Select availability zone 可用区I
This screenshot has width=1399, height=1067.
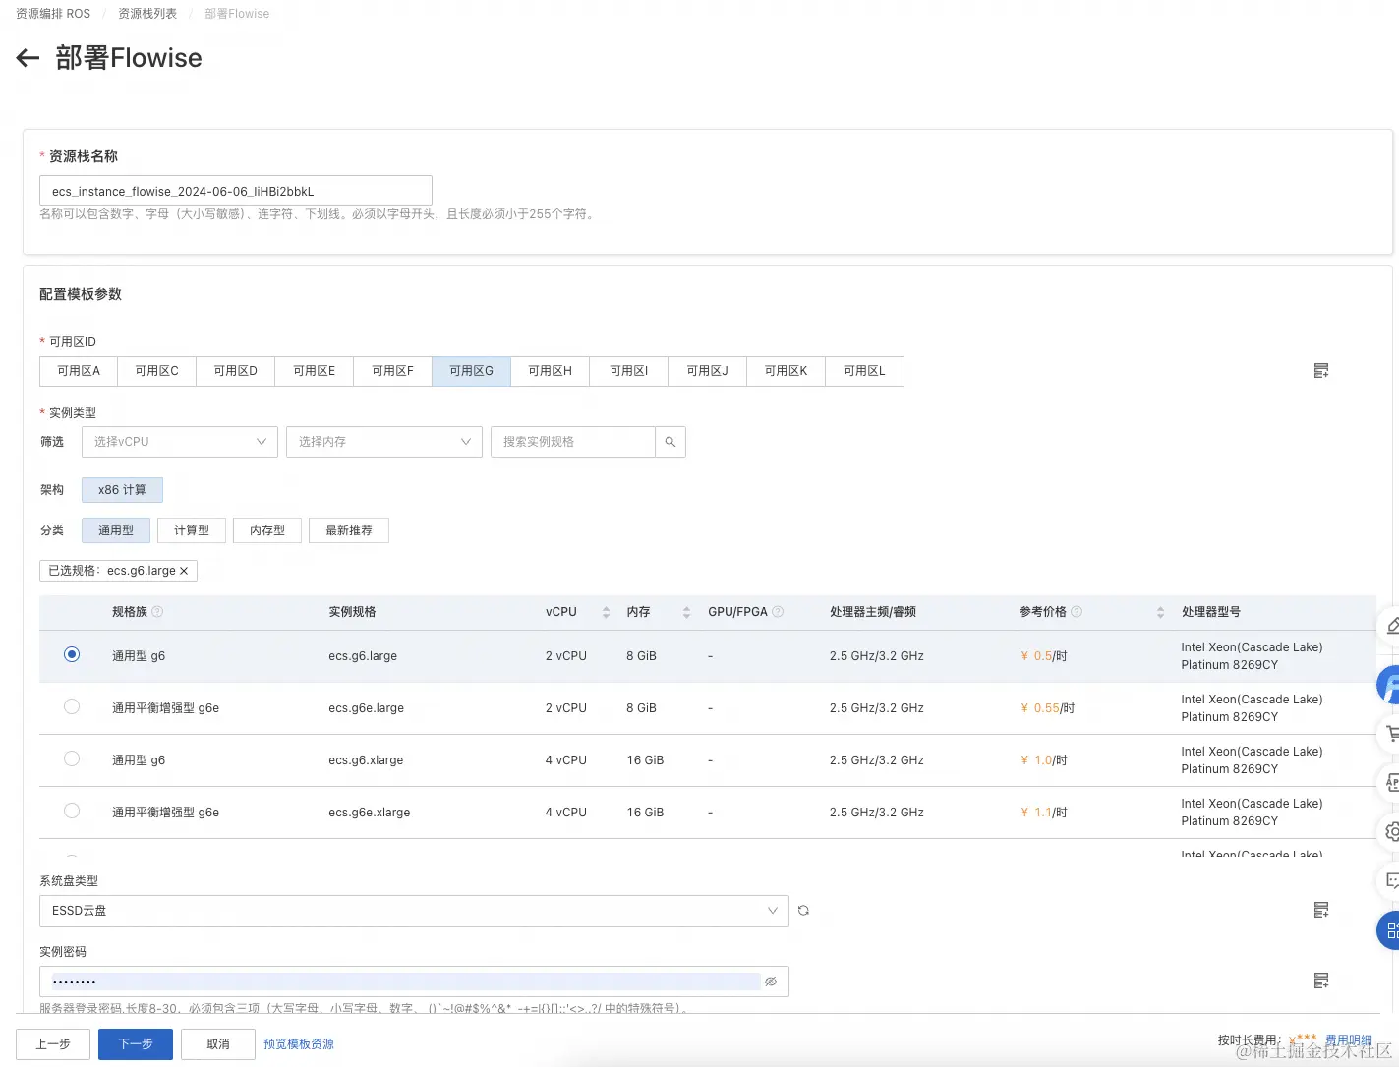click(x=629, y=371)
